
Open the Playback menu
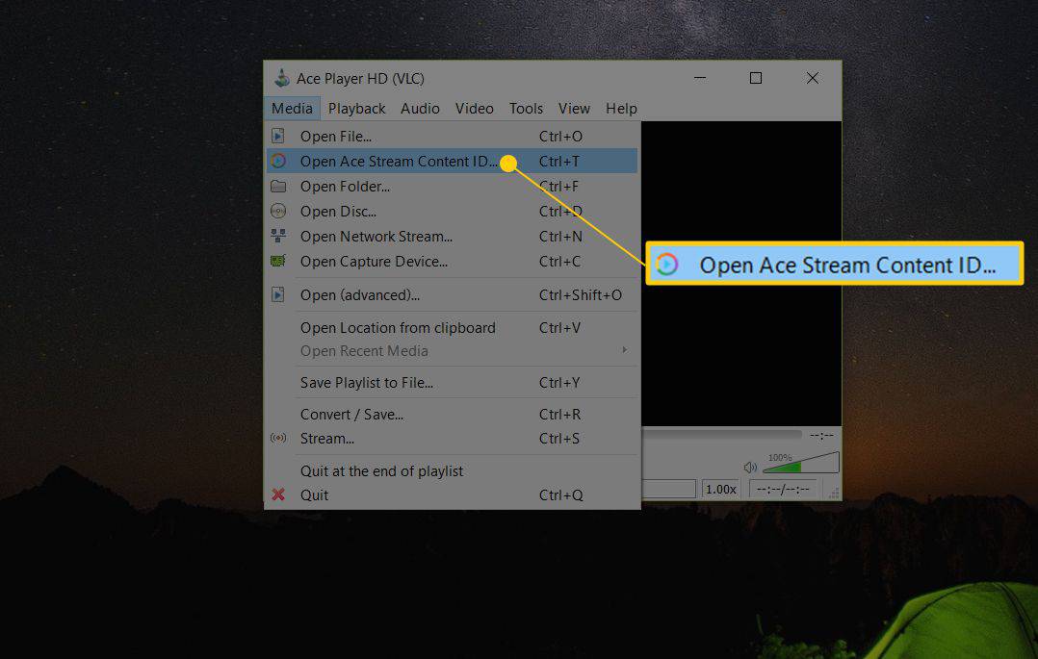356,108
